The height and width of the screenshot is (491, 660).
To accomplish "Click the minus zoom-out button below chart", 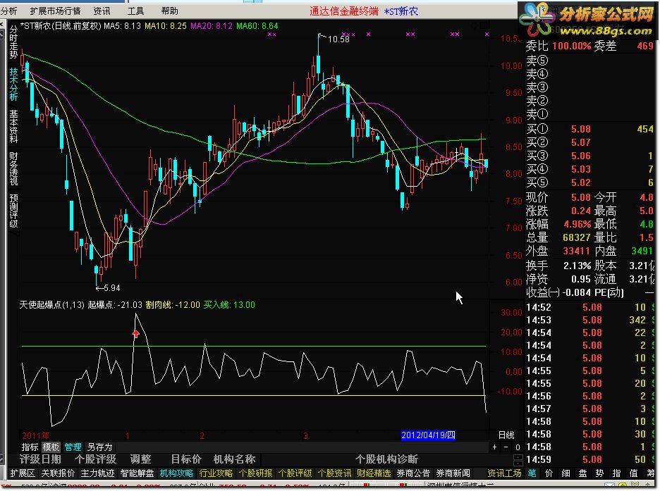I will [x=506, y=447].
